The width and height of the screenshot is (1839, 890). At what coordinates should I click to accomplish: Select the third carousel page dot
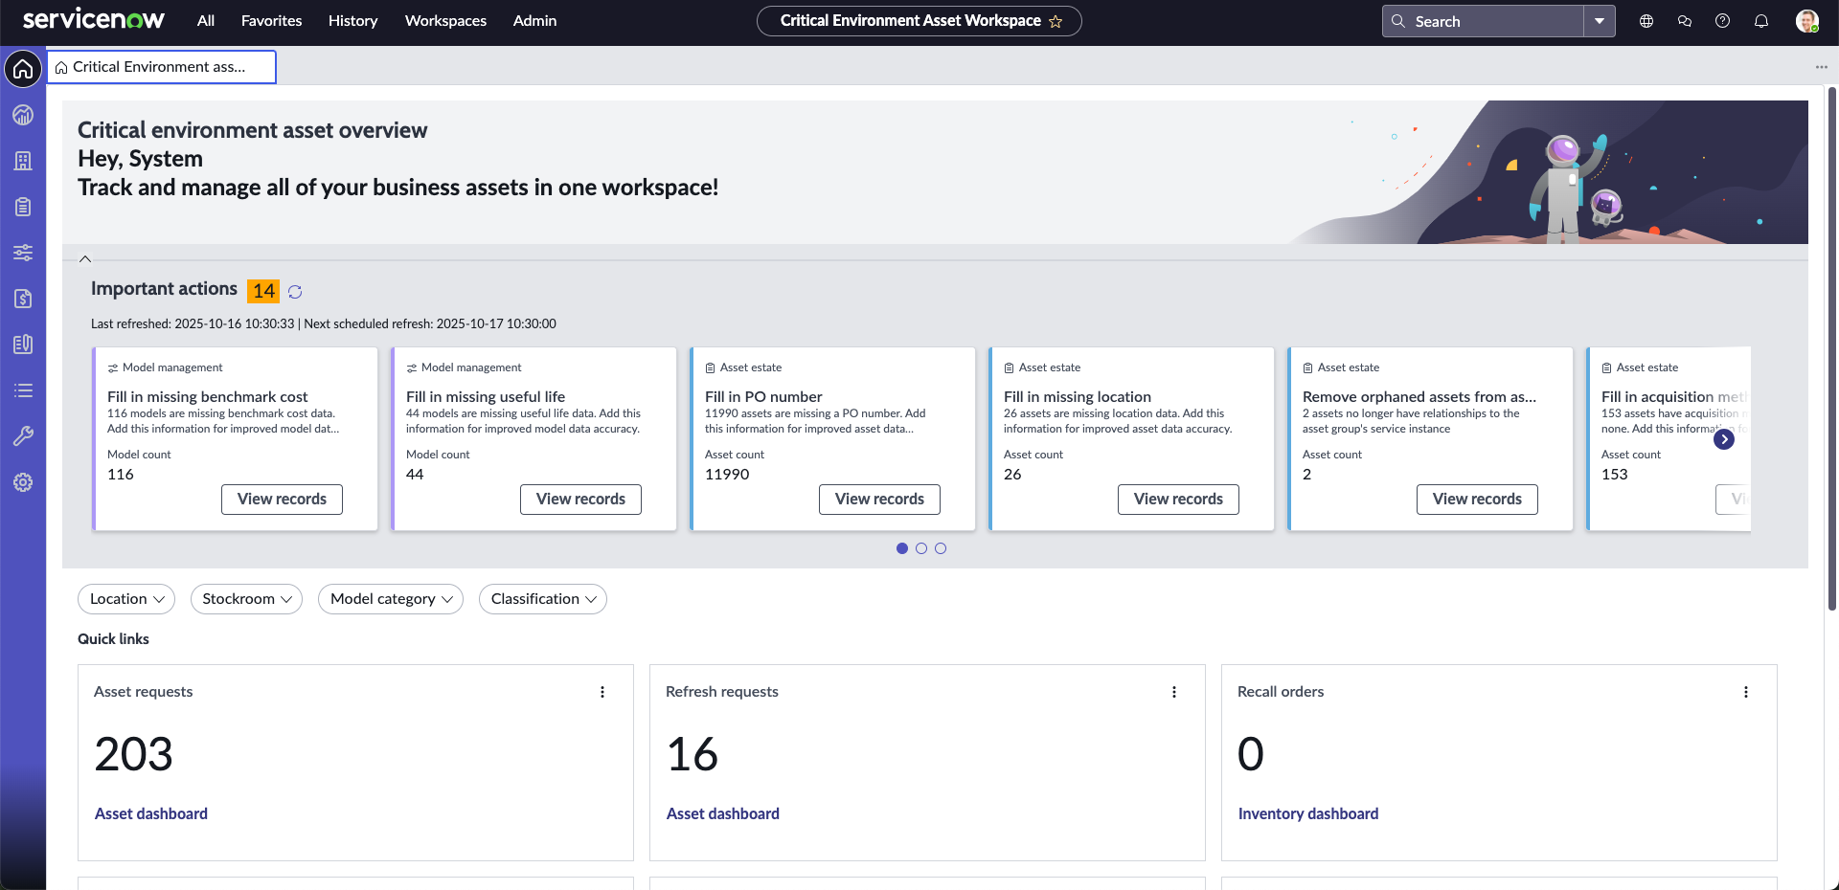pyautogui.click(x=941, y=548)
